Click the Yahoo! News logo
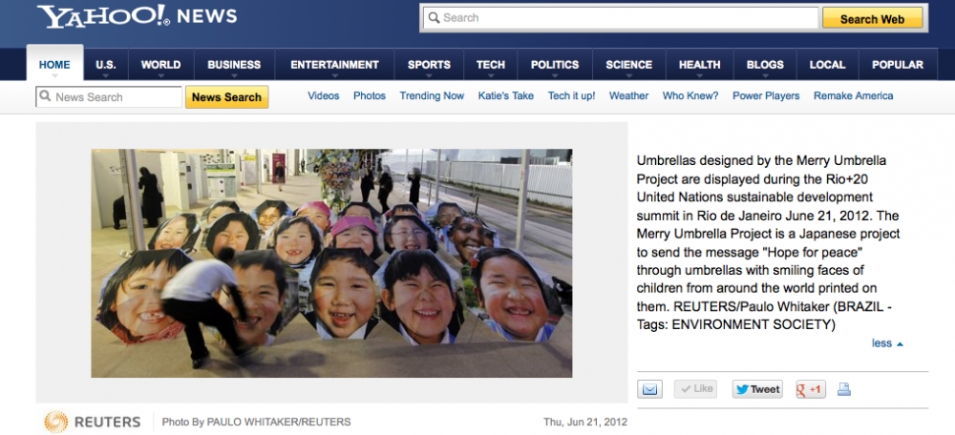The width and height of the screenshot is (955, 435). [137, 16]
